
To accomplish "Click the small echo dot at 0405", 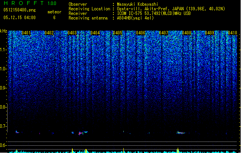I will point(124,132).
